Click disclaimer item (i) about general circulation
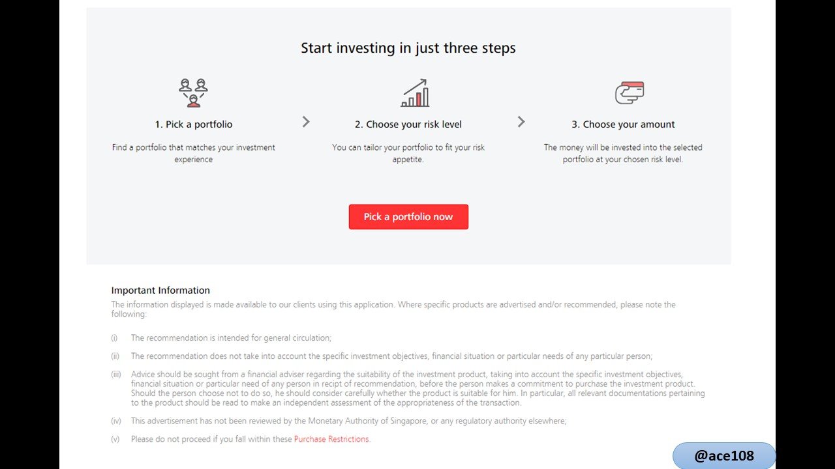Image resolution: width=835 pixels, height=469 pixels. click(x=231, y=338)
